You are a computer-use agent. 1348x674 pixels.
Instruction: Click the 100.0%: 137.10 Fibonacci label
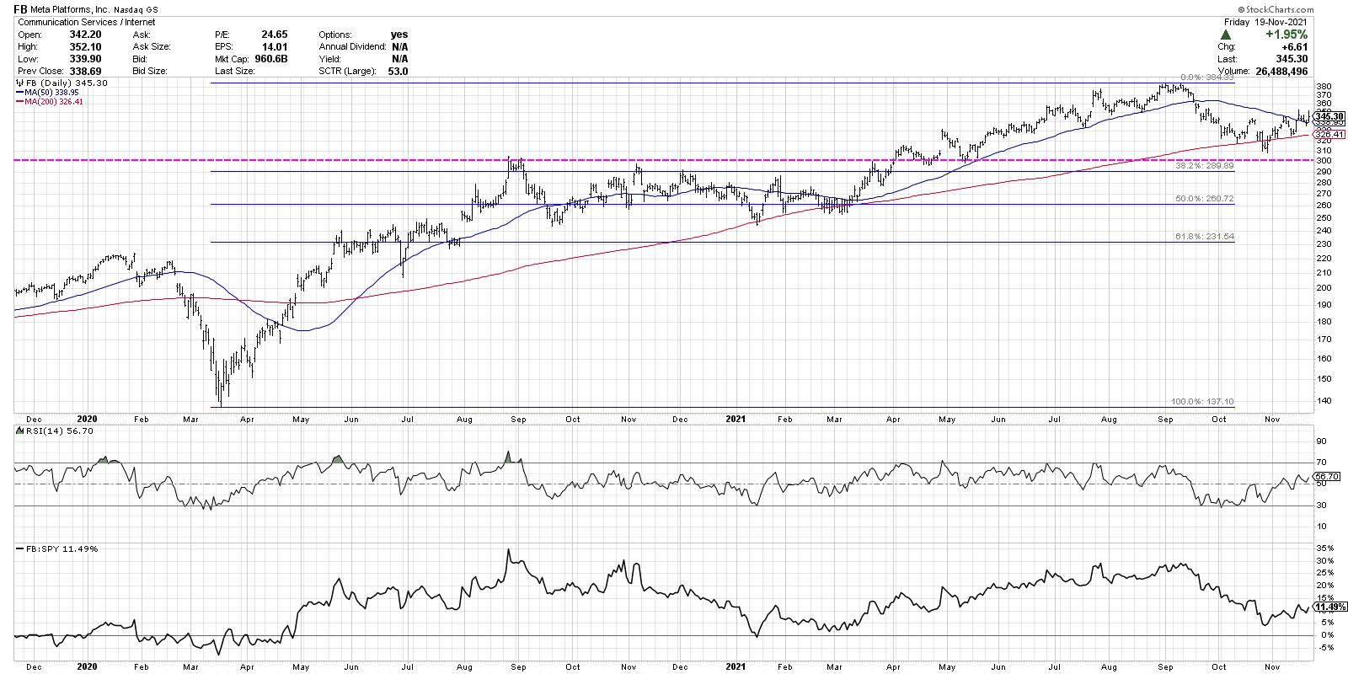[x=1202, y=401]
